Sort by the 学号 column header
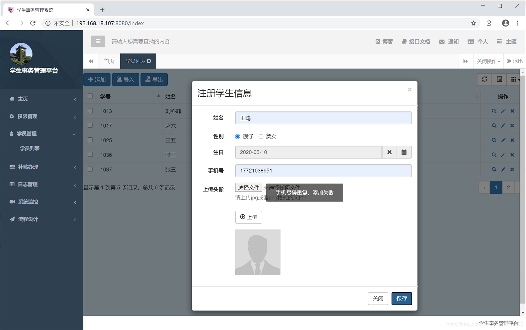This screenshot has height=330, width=526. (130, 96)
